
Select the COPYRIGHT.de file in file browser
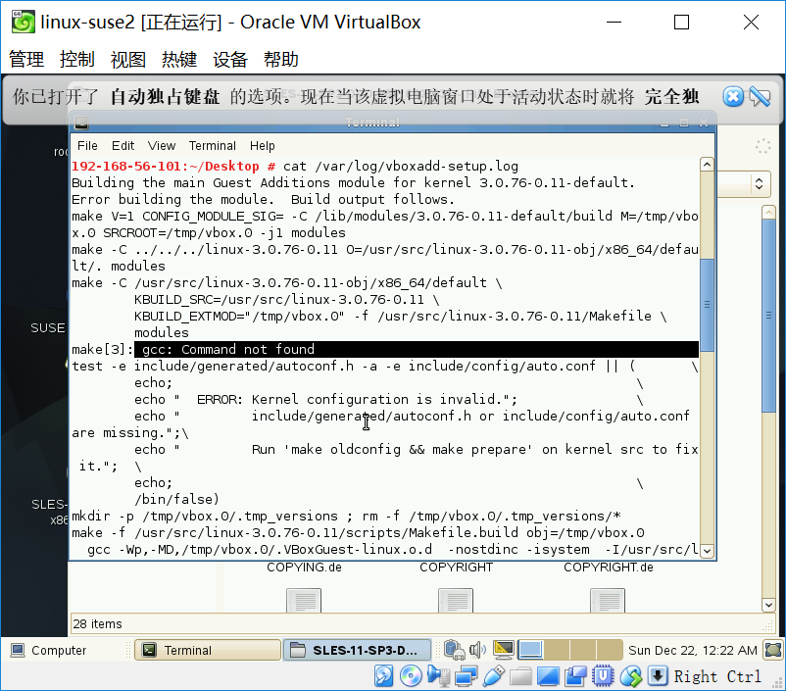click(x=608, y=568)
